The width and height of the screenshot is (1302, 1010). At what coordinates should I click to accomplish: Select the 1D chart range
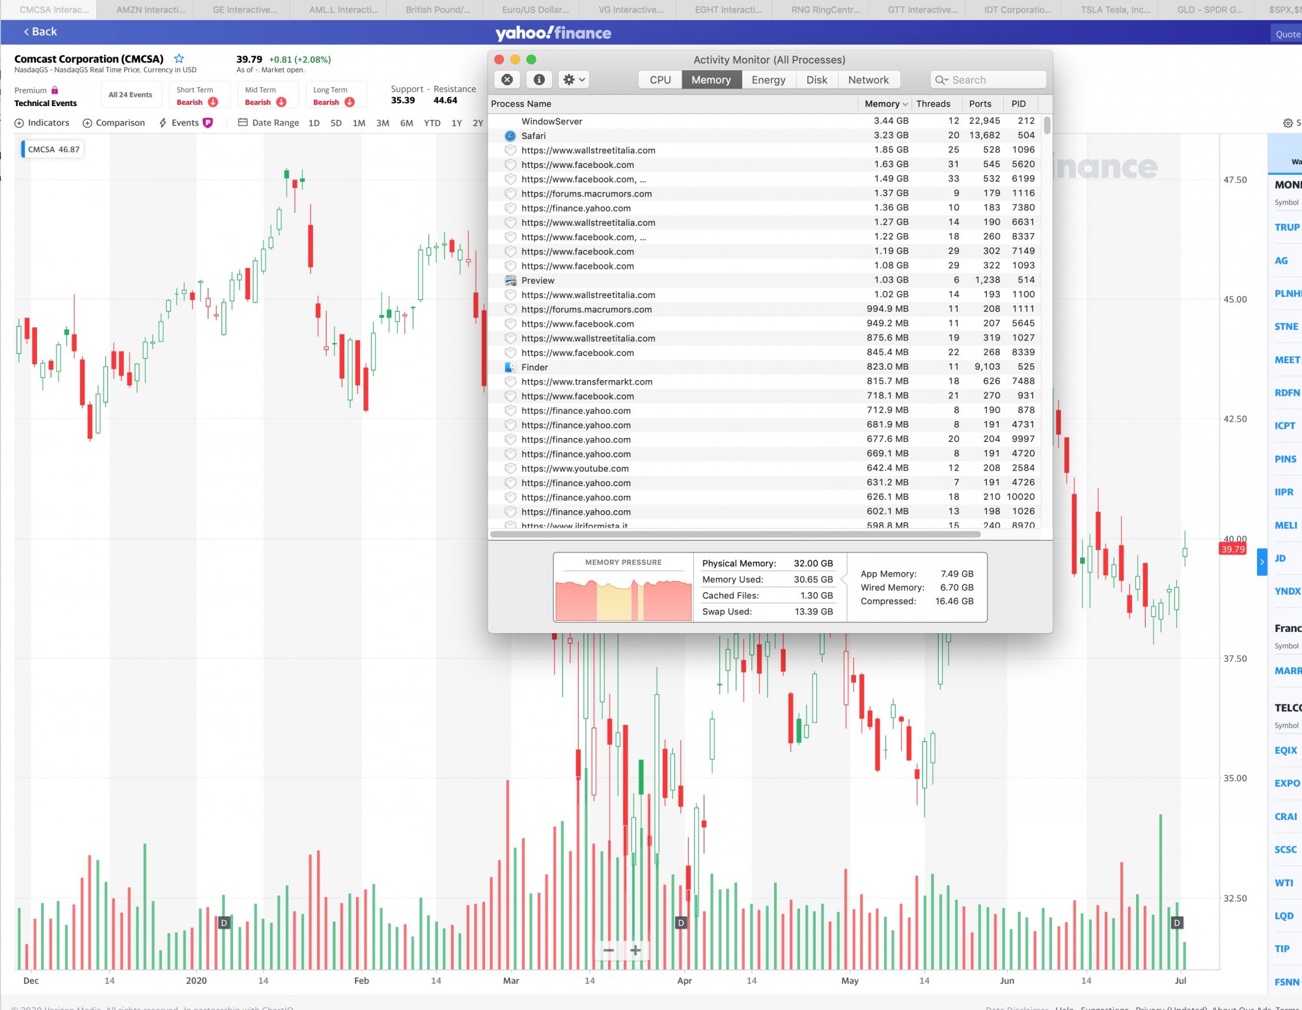[314, 123]
